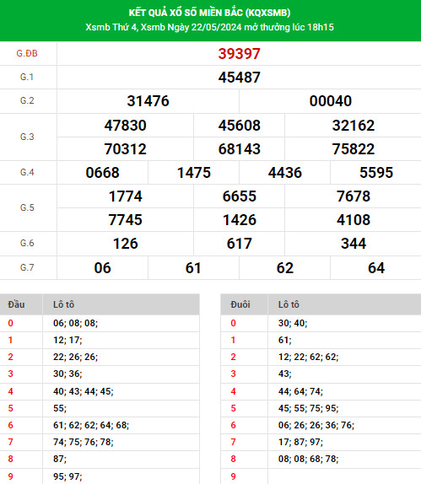Select G.5 number 6655

pyautogui.click(x=239, y=196)
